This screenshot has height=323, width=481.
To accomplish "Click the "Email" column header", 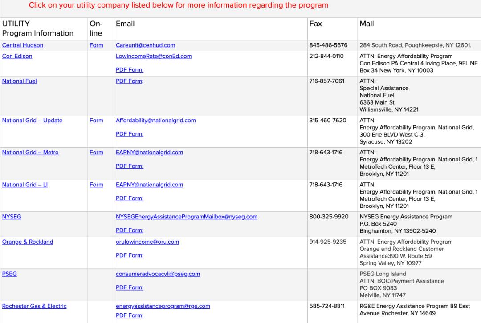I will 125,24.
